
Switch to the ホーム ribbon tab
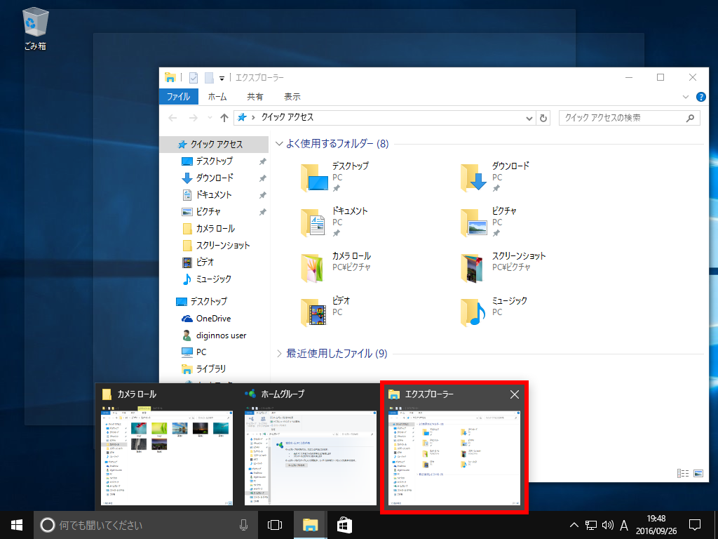[217, 97]
